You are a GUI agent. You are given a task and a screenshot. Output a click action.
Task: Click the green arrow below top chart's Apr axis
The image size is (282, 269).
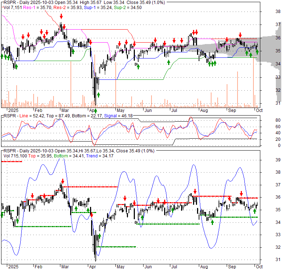click(95, 111)
